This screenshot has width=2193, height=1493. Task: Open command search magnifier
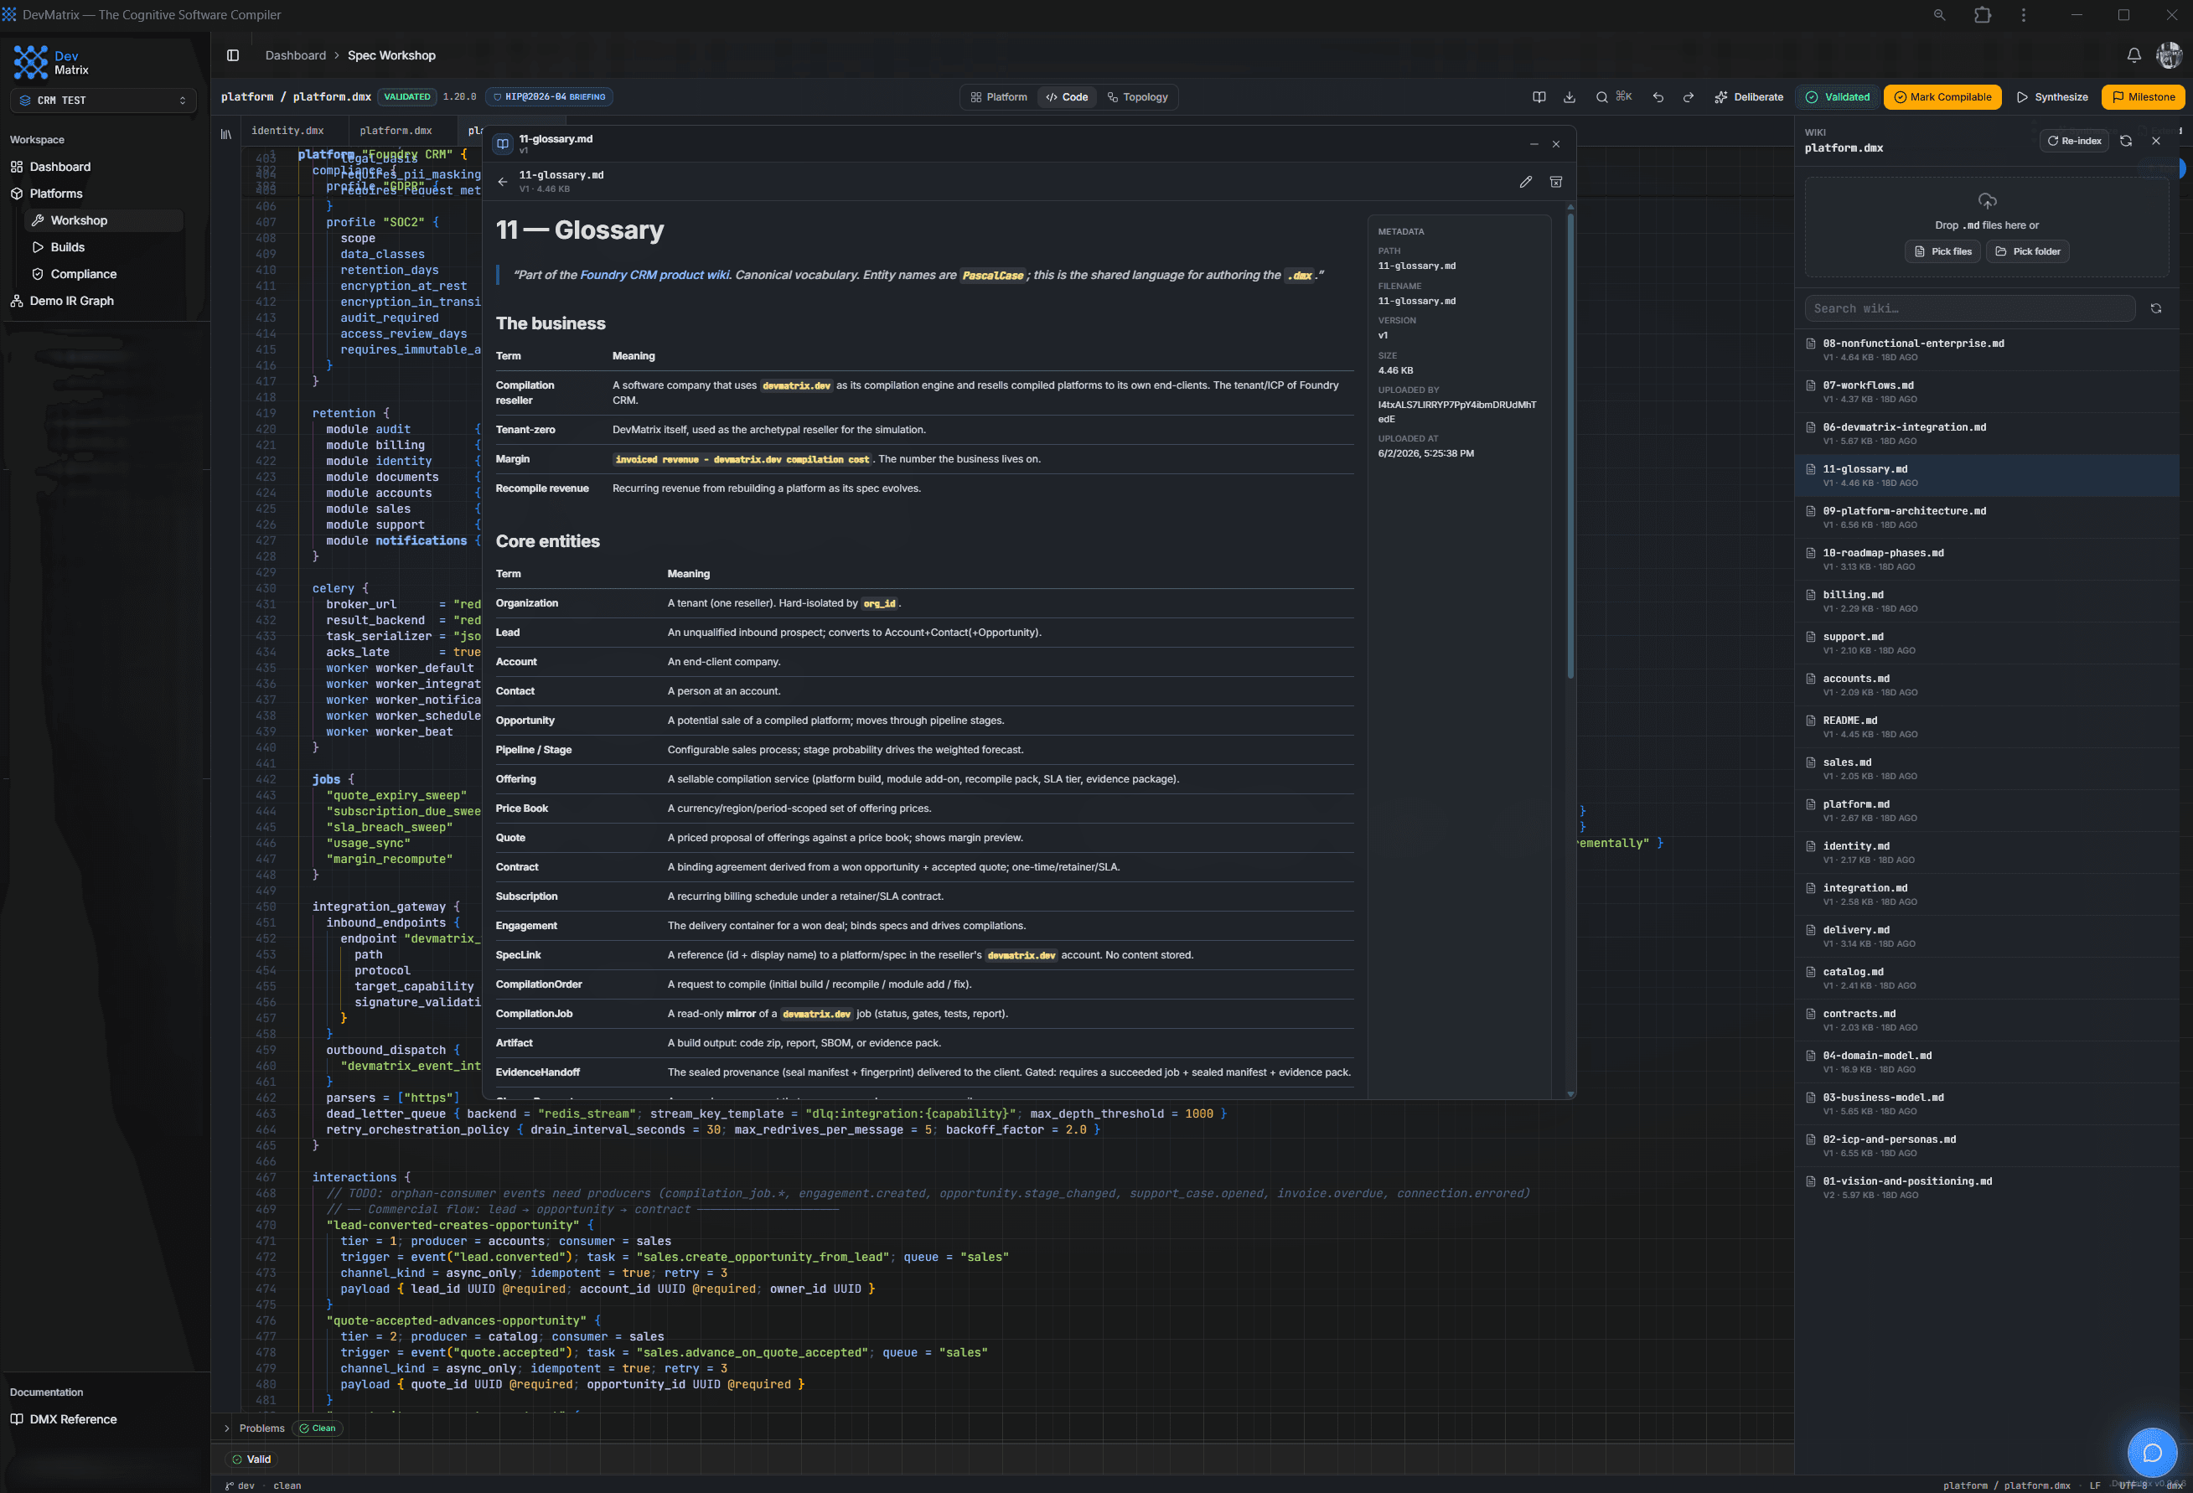[x=1601, y=97]
